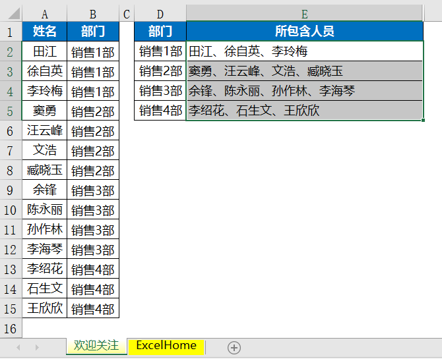Image resolution: width=442 pixels, height=359 pixels.
Task: Select row 1 header
Action: pos(11,32)
